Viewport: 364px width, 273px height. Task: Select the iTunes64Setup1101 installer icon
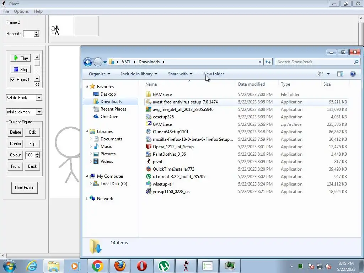coord(149,132)
